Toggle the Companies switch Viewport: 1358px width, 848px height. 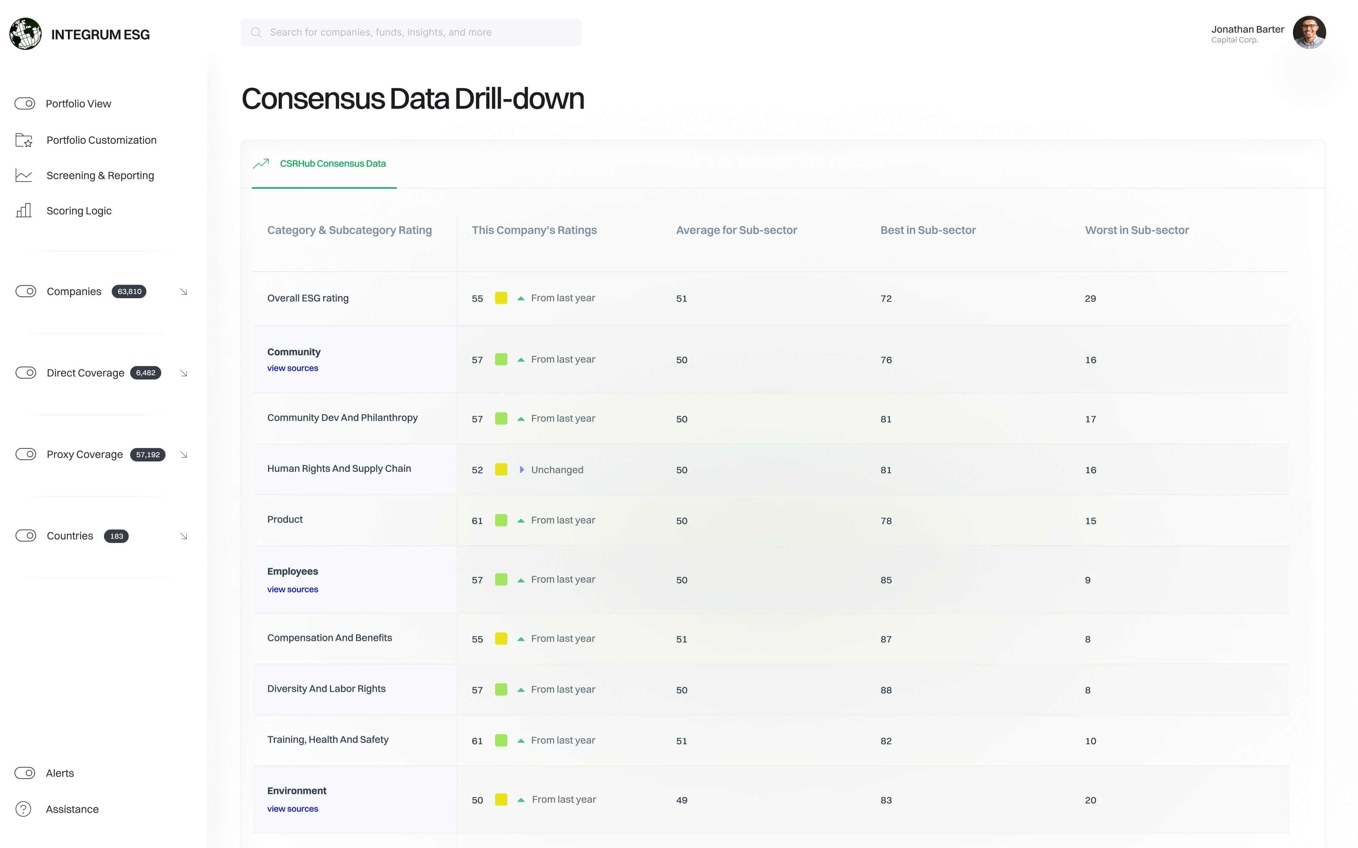26,291
